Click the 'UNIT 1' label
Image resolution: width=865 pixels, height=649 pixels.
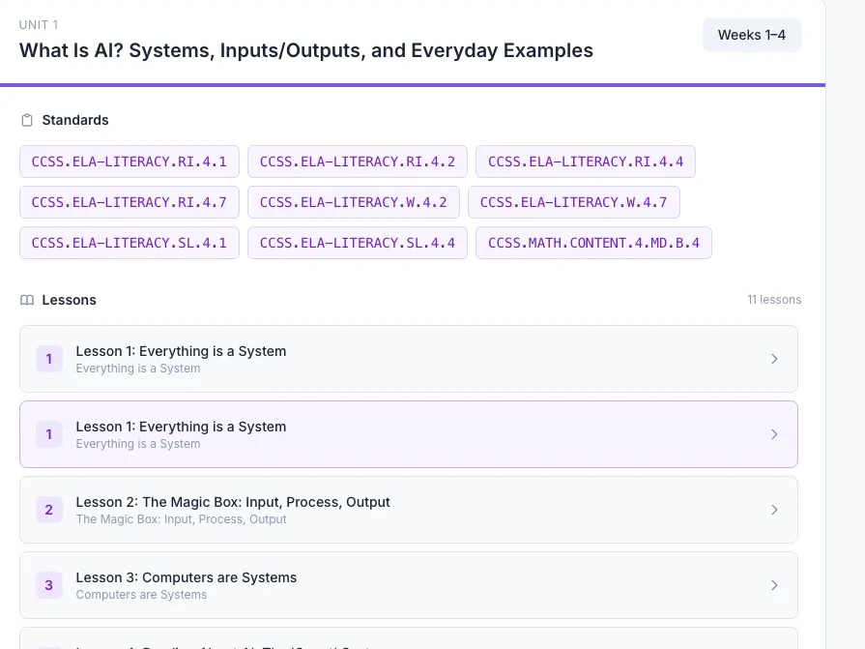point(39,25)
